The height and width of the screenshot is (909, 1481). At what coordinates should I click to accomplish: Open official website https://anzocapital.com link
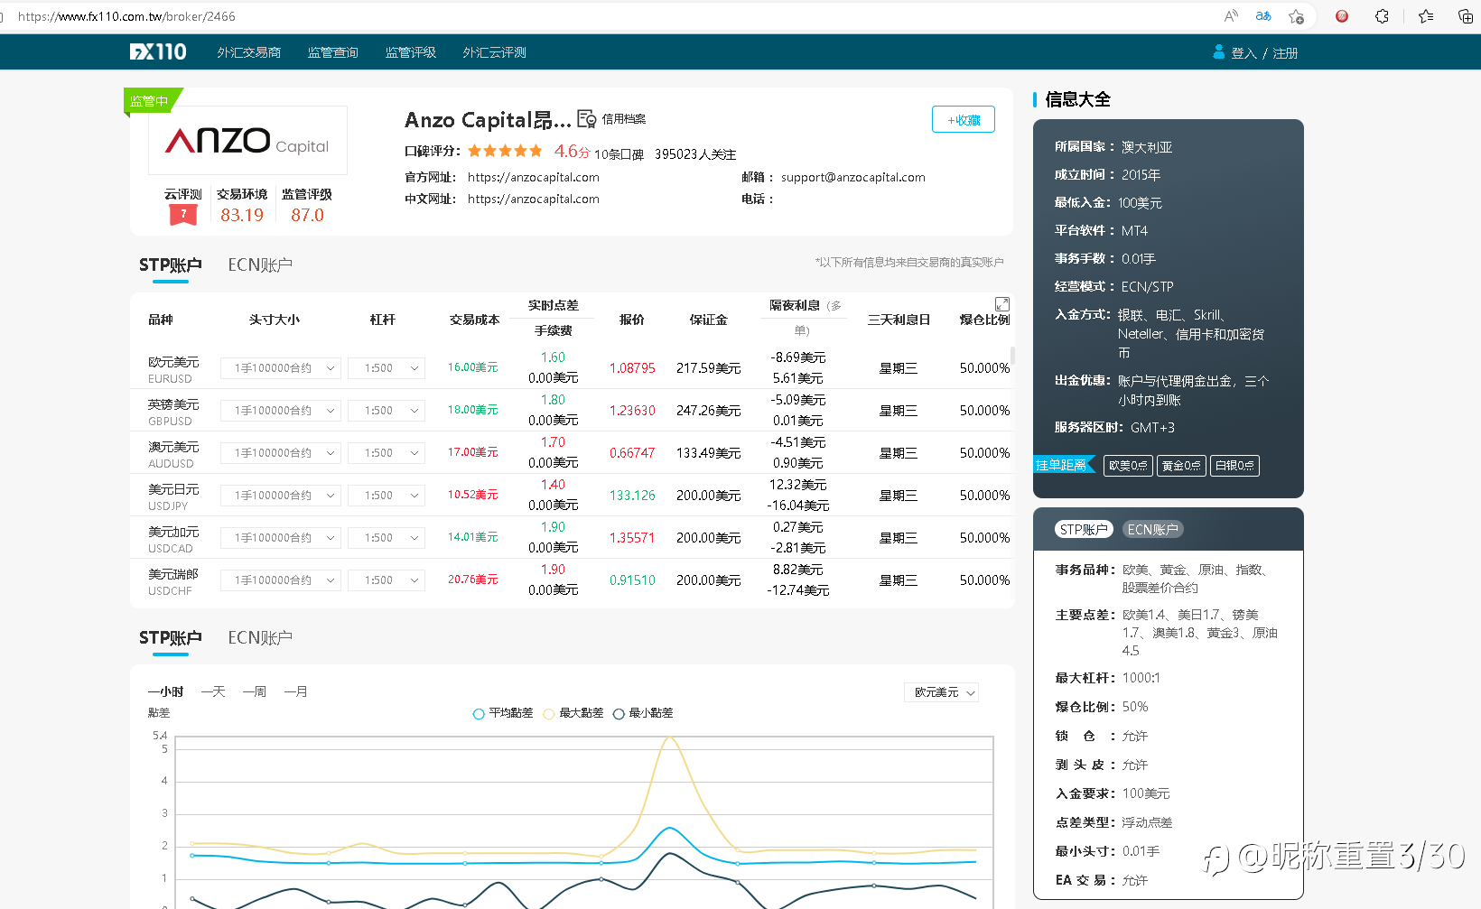pyautogui.click(x=534, y=177)
